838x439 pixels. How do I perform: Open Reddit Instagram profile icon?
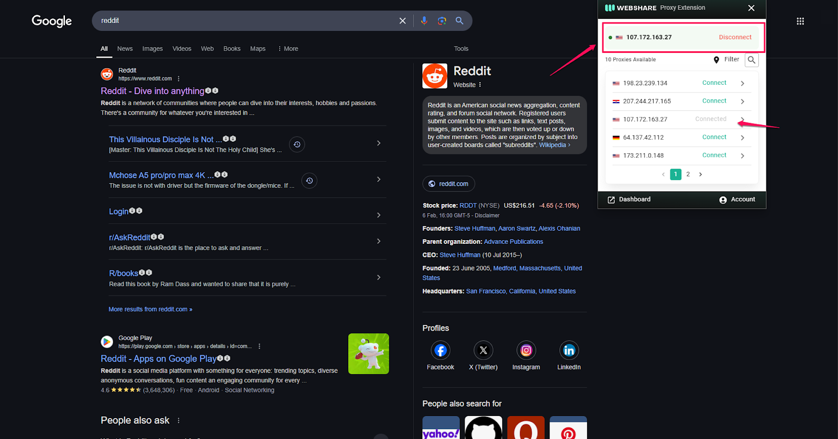(x=526, y=351)
